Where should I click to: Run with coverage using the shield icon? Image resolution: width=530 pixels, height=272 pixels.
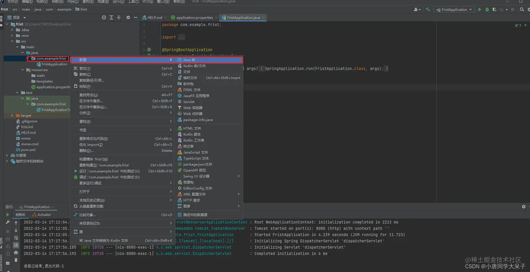point(494,9)
